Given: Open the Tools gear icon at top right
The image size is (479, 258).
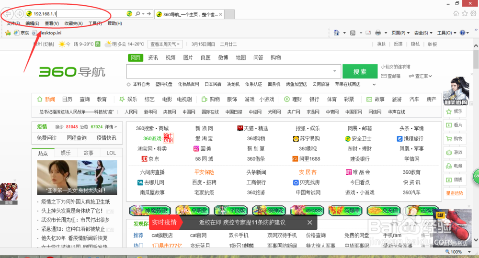Looking at the screenshot, I should coord(473,13).
